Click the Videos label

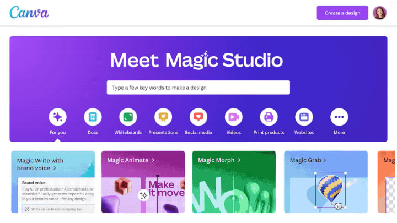click(233, 133)
